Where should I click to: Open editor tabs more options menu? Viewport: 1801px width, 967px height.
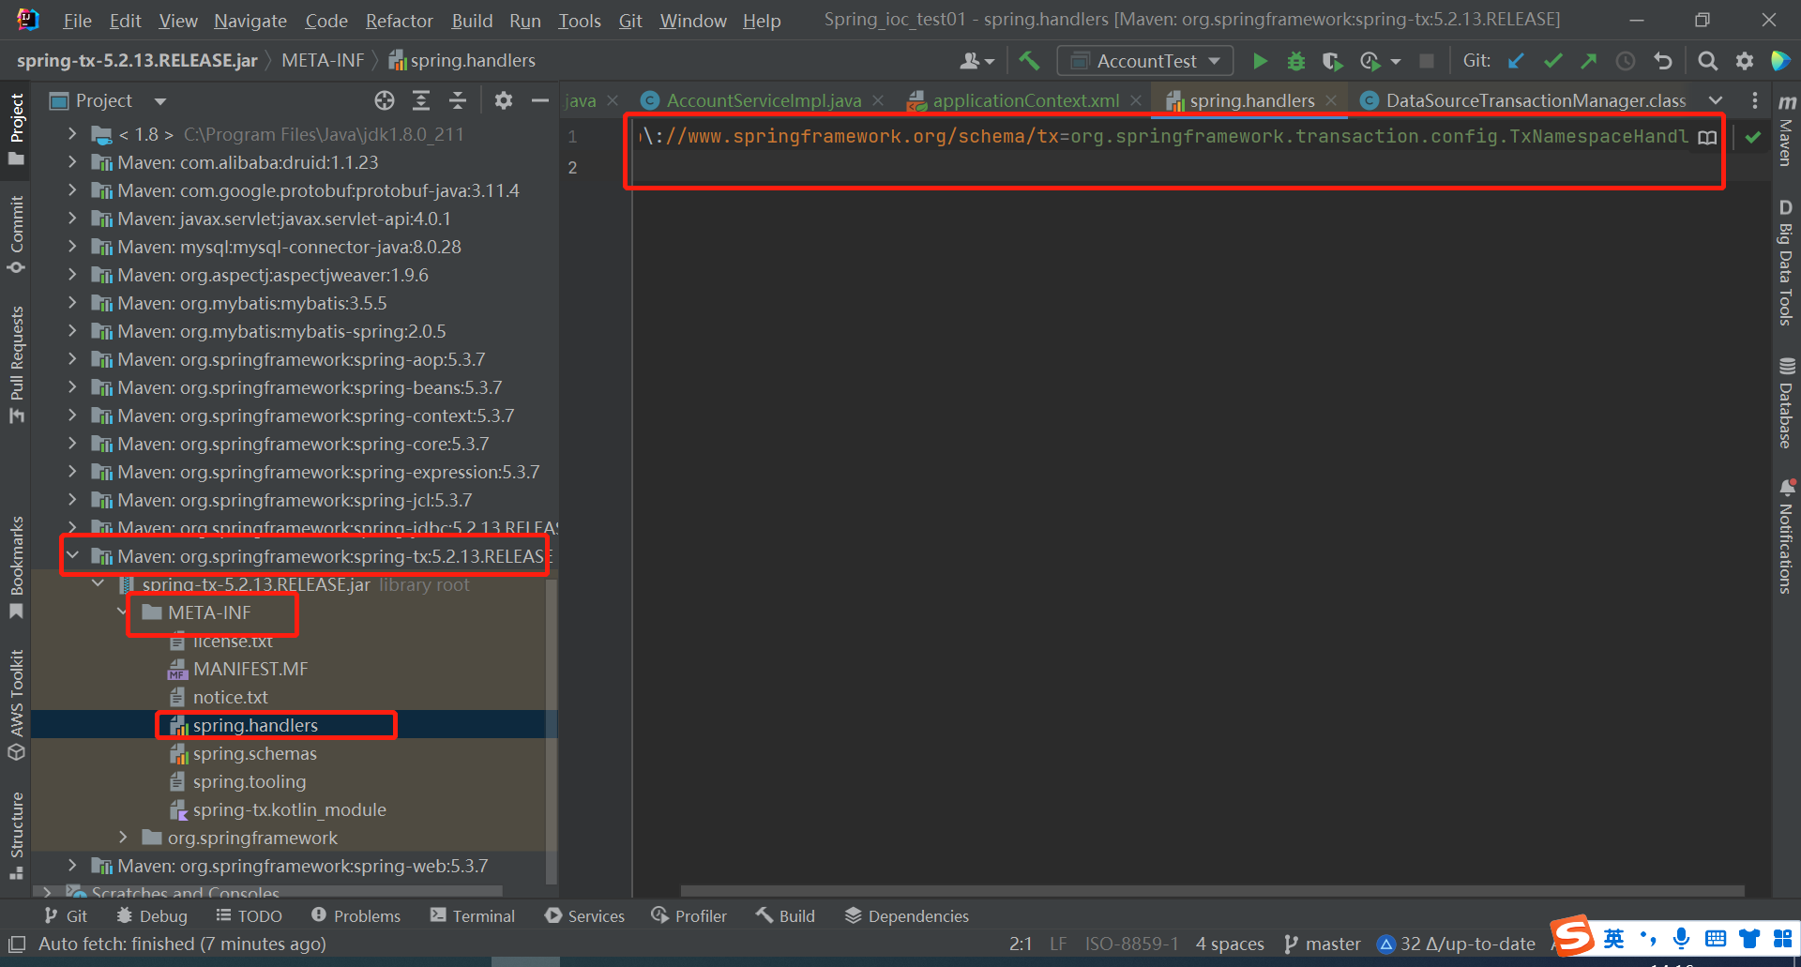pyautogui.click(x=1754, y=100)
